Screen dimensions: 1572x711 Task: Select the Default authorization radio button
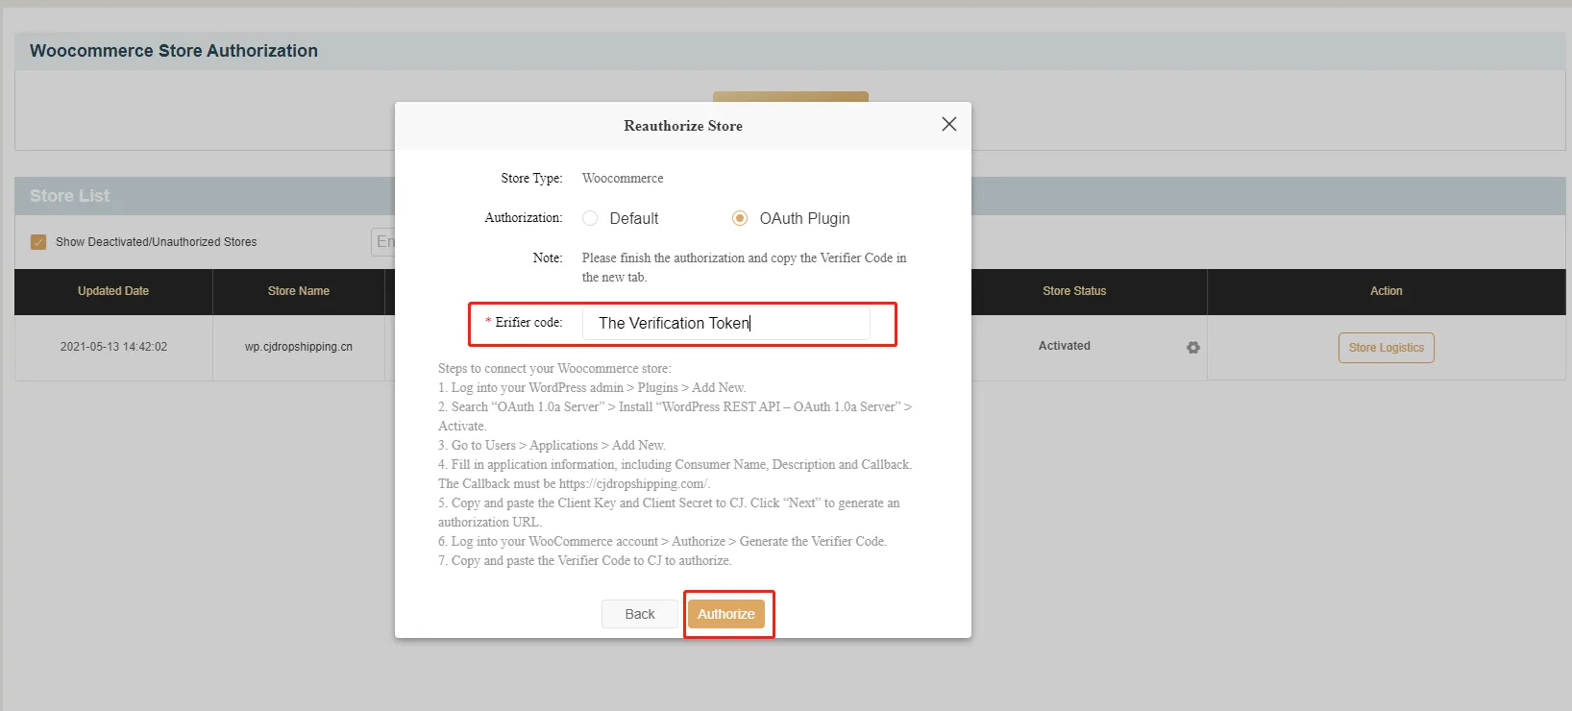pyautogui.click(x=590, y=218)
